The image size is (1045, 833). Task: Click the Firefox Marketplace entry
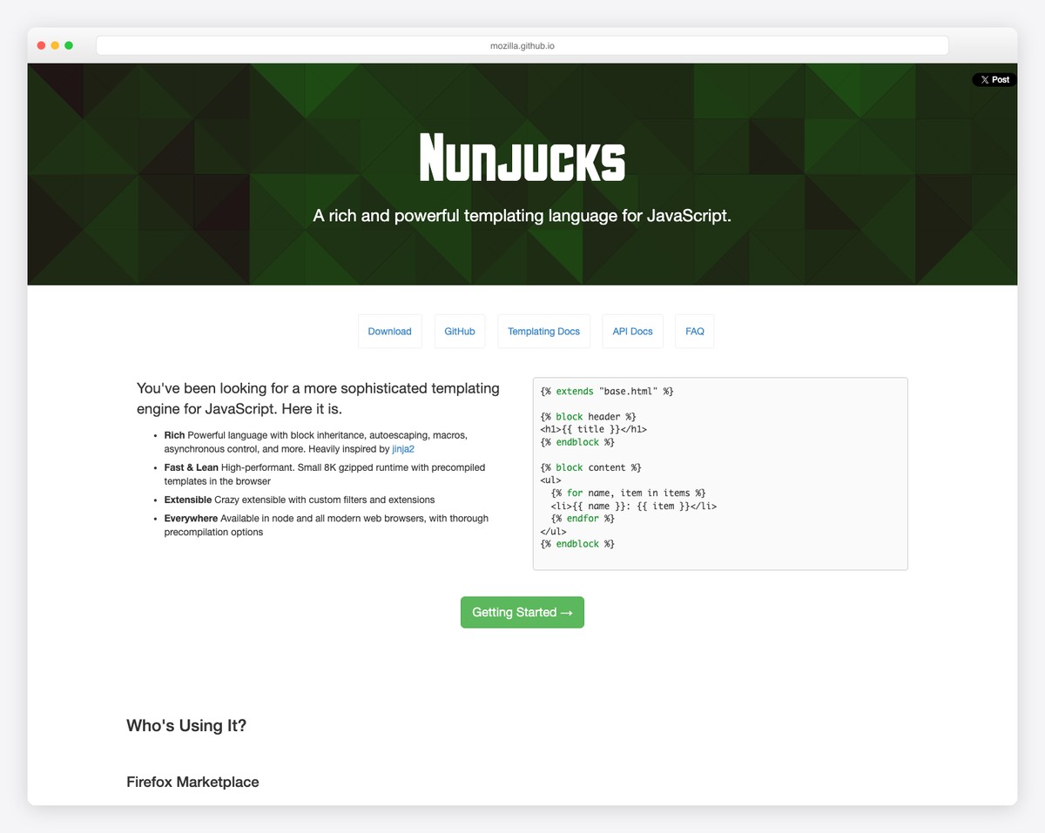click(192, 782)
